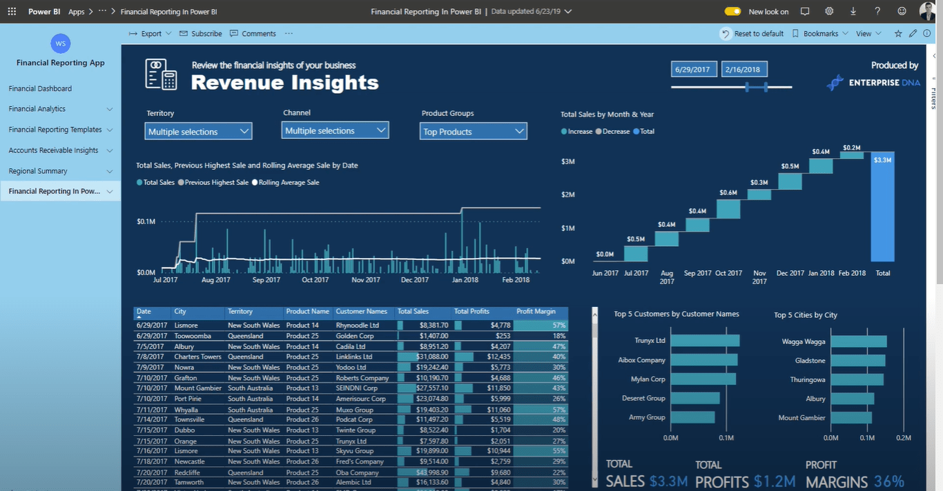Open the more options ellipsis in toolbar
Viewport: 943px width, 491px height.
click(289, 34)
